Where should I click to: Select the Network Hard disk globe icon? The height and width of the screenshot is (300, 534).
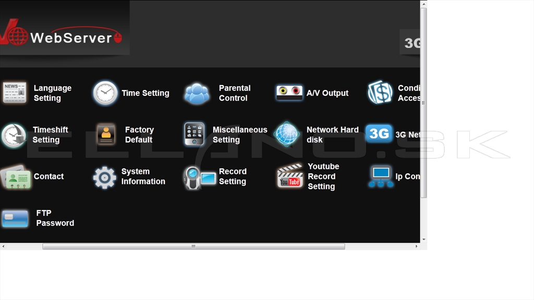287,134
